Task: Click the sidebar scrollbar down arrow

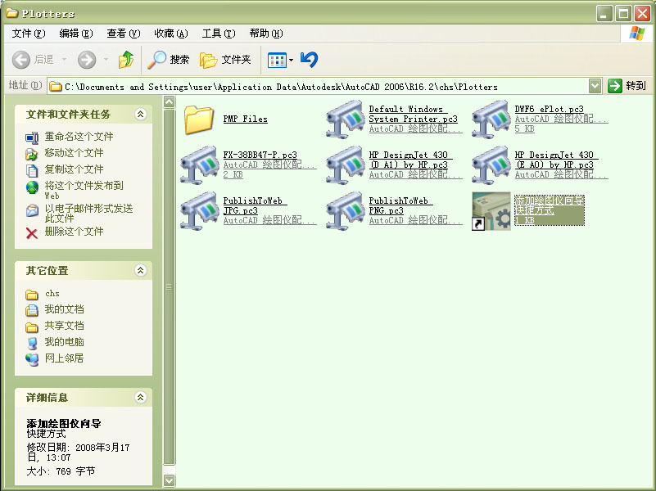Action: (x=170, y=480)
